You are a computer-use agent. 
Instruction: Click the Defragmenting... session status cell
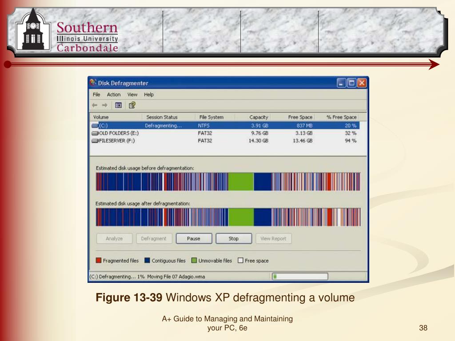coord(163,126)
